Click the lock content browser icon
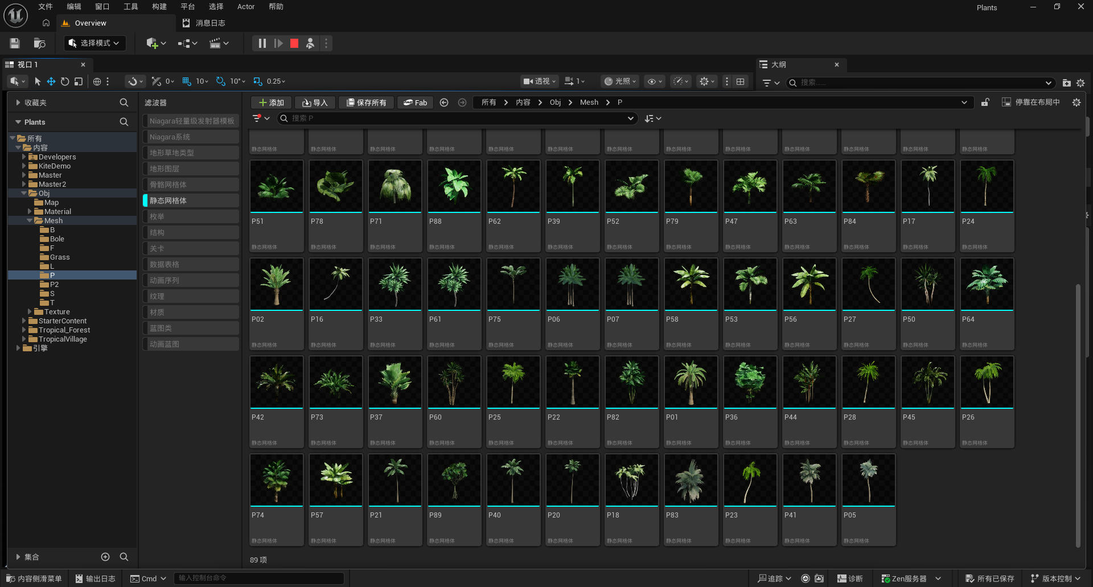 [985, 102]
